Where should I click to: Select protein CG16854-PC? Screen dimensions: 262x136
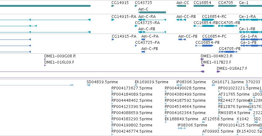(x=208, y=39)
